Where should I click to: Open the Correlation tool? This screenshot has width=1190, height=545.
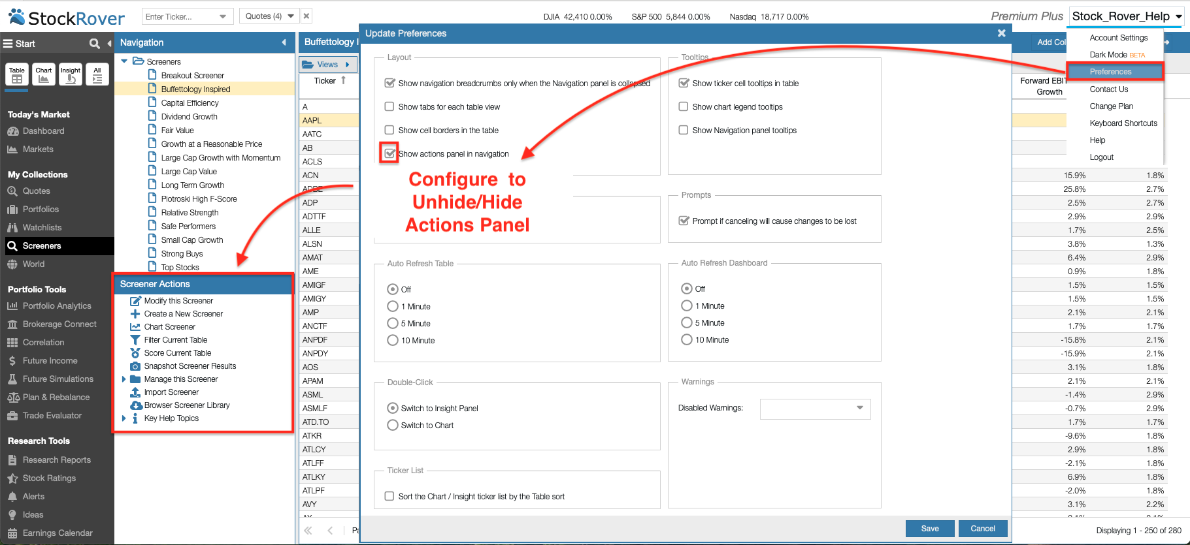pyautogui.click(x=43, y=343)
